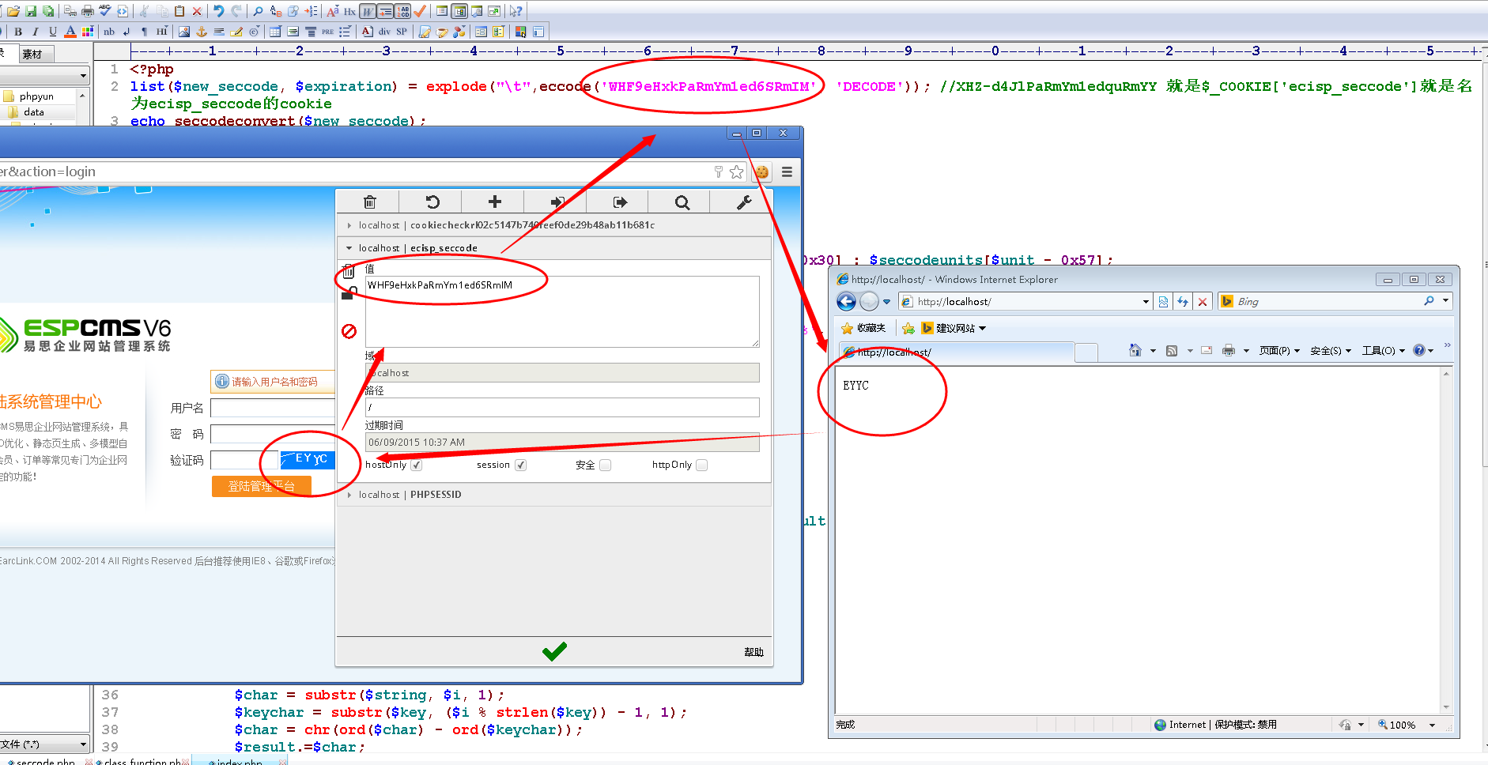Delete the ecisp_seccode cookie with side trash icon
1488x765 pixels.
pos(349,271)
